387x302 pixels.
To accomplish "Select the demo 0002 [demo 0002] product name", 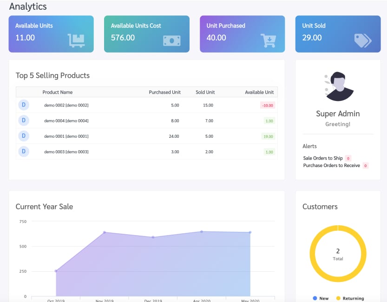I will click(x=66, y=105).
